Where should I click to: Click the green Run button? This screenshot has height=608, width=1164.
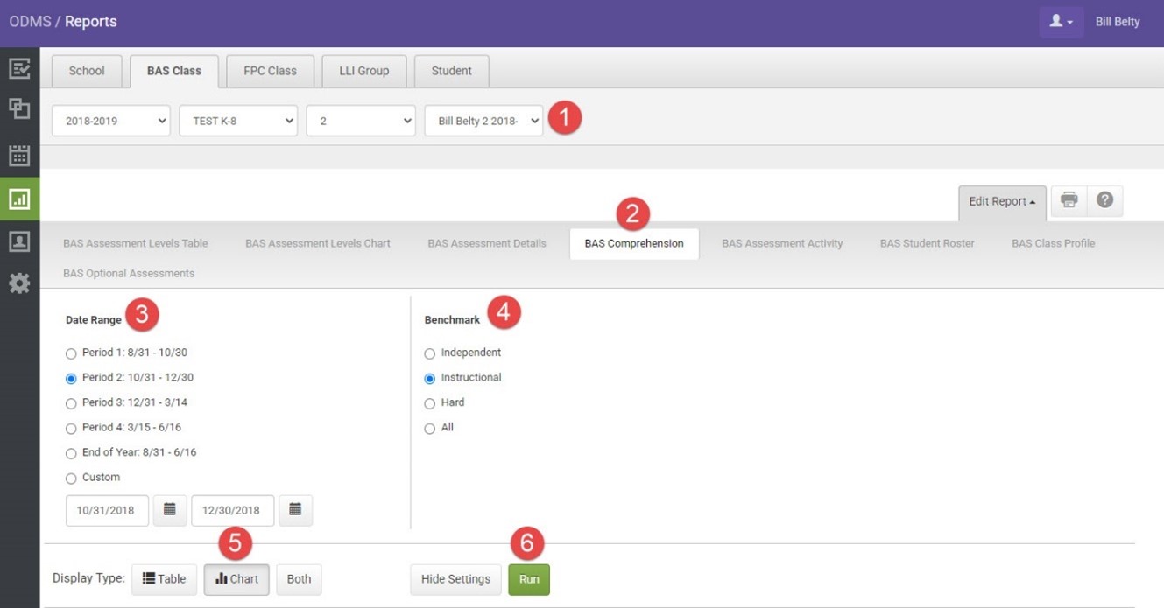click(x=529, y=579)
